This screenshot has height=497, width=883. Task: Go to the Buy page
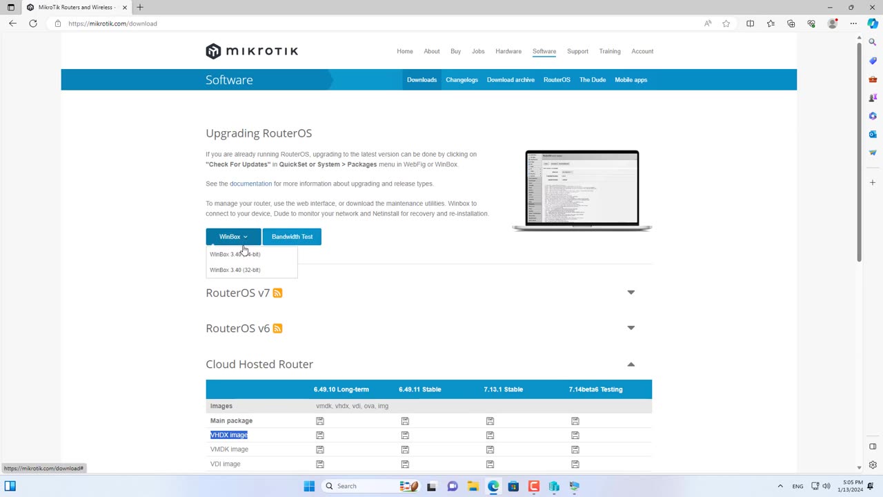pos(455,51)
